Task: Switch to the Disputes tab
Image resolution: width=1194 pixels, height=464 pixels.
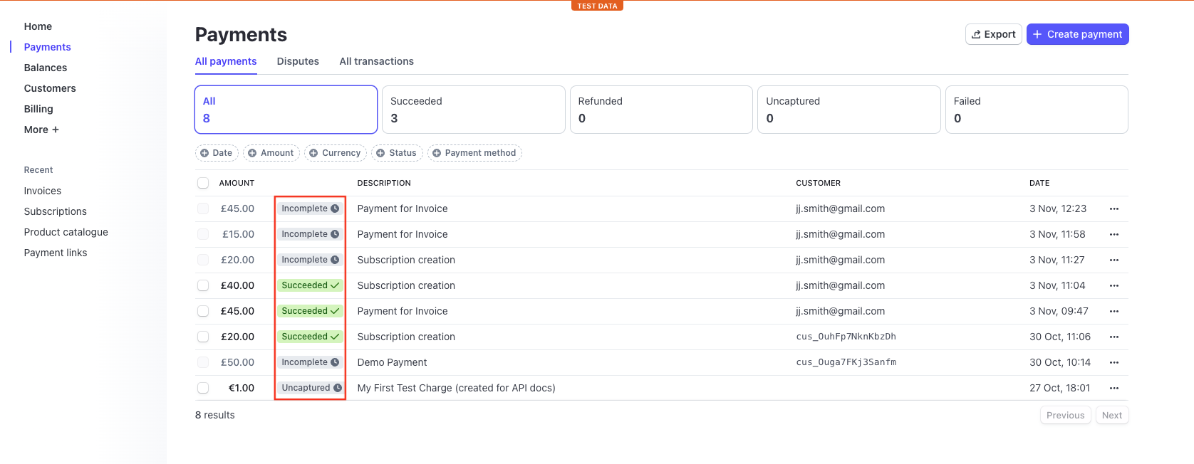Action: [x=298, y=61]
